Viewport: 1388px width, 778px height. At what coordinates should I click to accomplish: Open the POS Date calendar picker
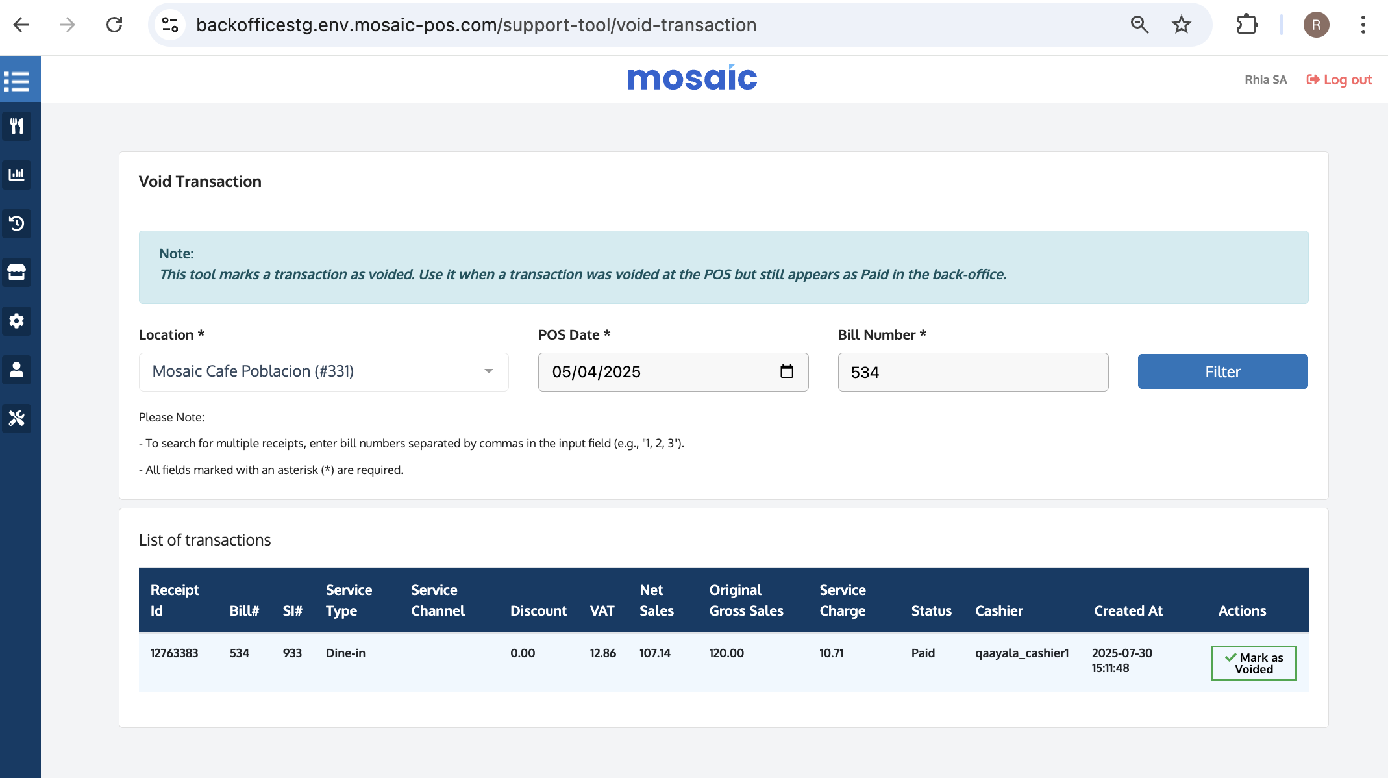pos(787,371)
